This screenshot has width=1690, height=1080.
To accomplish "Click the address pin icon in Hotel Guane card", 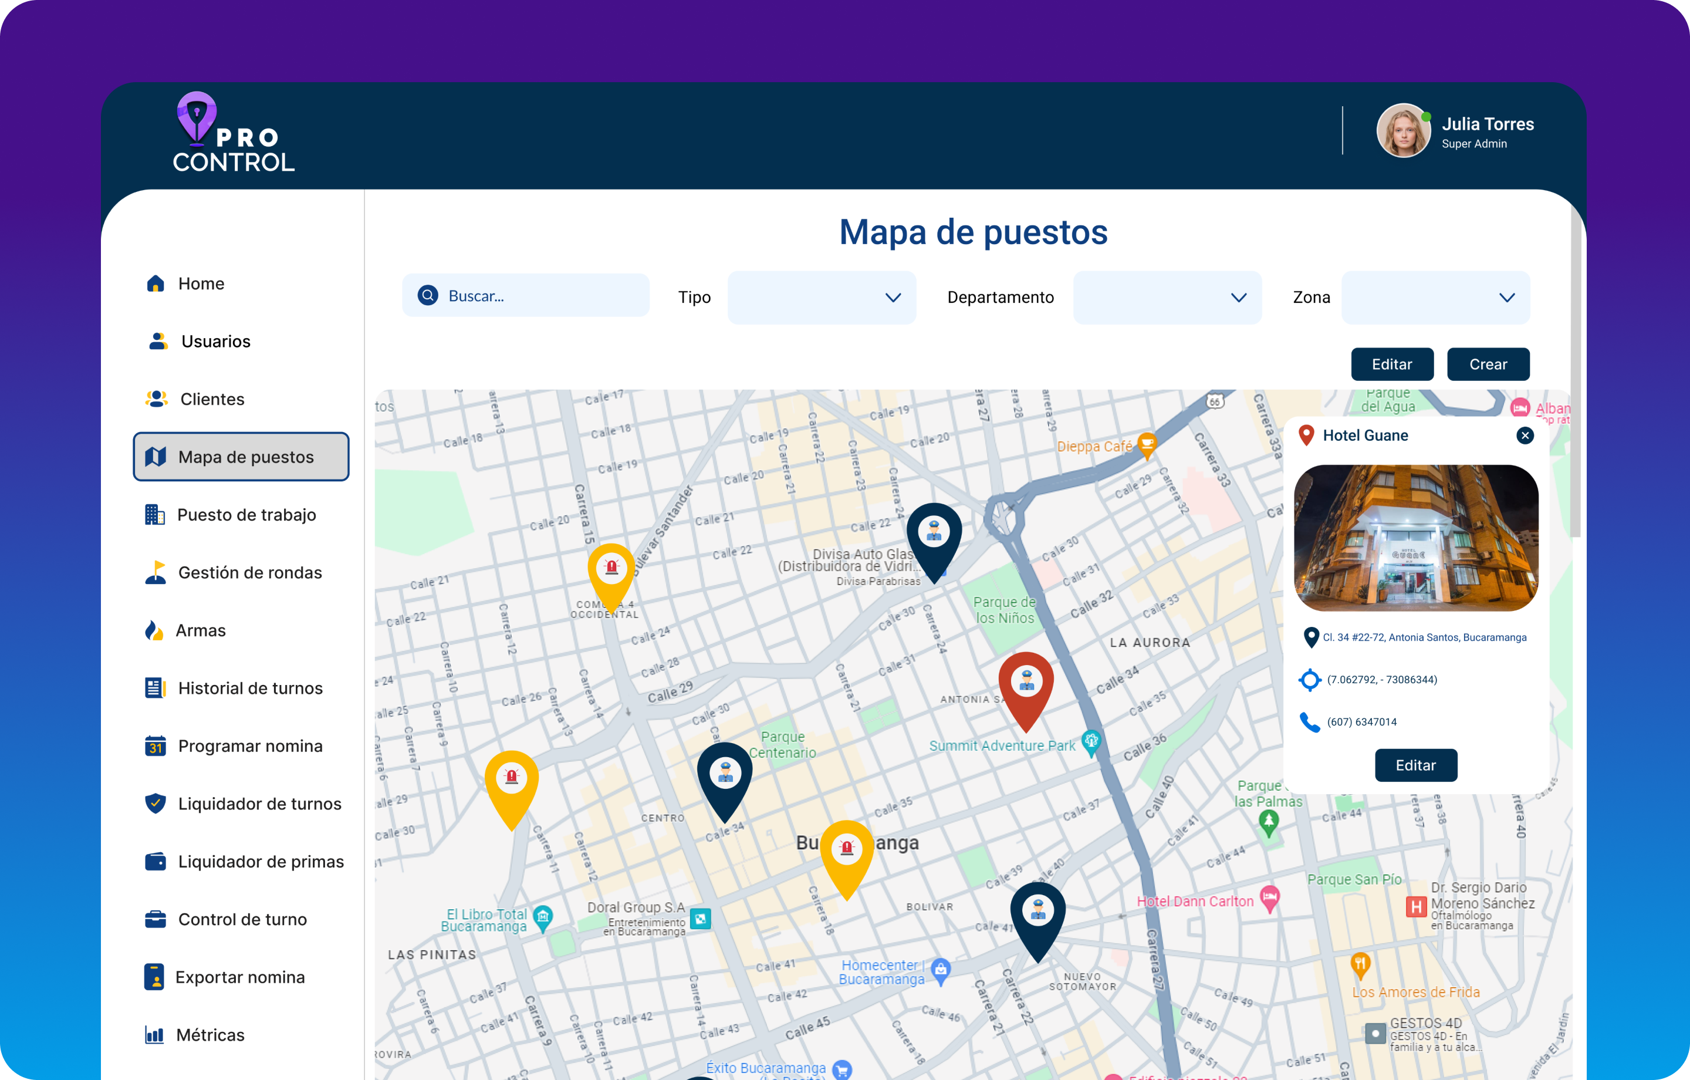I will (1310, 637).
